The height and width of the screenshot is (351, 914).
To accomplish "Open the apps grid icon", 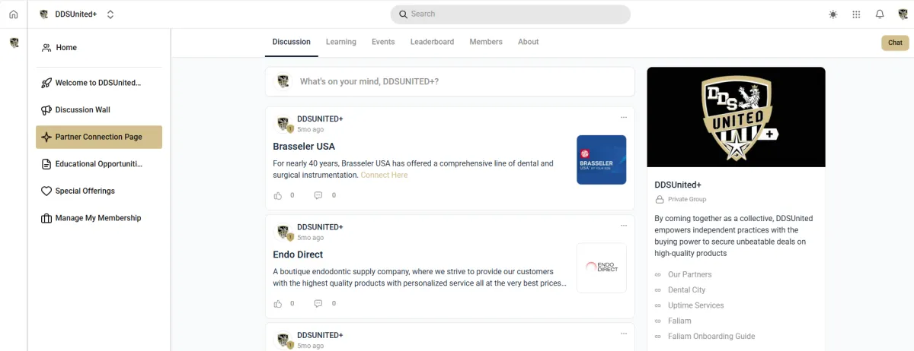I will click(856, 14).
